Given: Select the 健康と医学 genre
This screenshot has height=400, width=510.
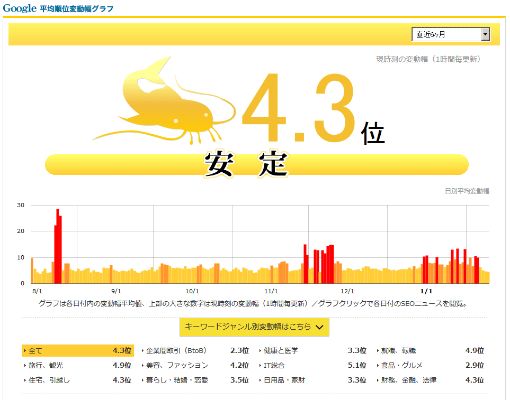Looking at the screenshot, I should pyautogui.click(x=281, y=350).
